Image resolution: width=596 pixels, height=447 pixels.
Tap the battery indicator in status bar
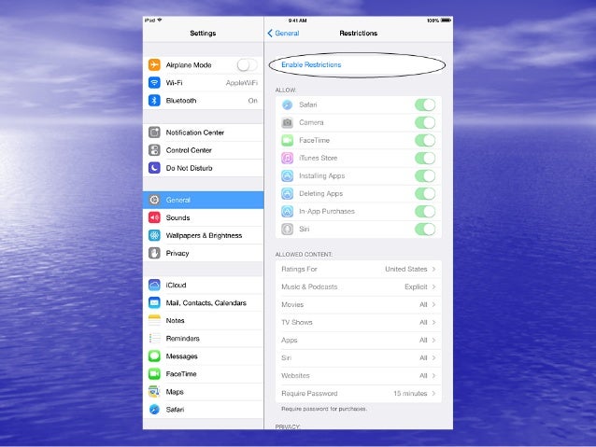click(x=446, y=21)
